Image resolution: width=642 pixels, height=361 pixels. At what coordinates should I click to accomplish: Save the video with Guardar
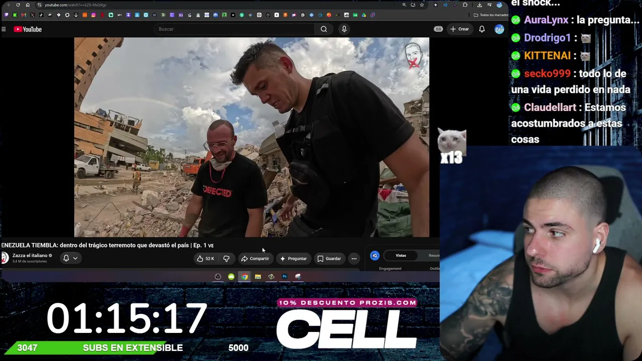pyautogui.click(x=329, y=259)
